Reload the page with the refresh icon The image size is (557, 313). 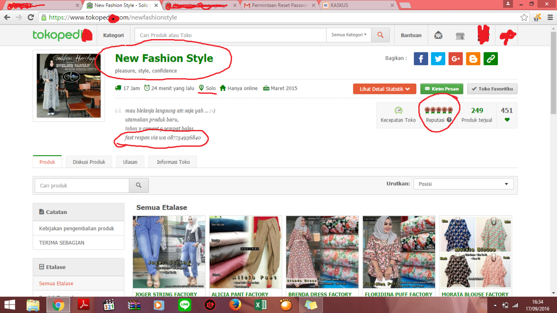(30, 17)
